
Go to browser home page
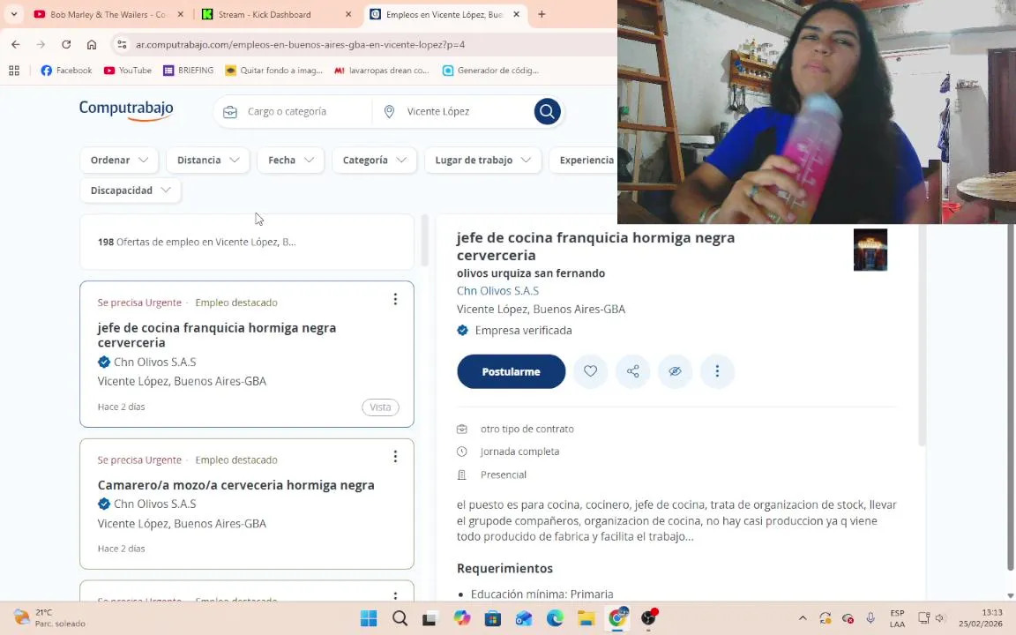[92, 45]
